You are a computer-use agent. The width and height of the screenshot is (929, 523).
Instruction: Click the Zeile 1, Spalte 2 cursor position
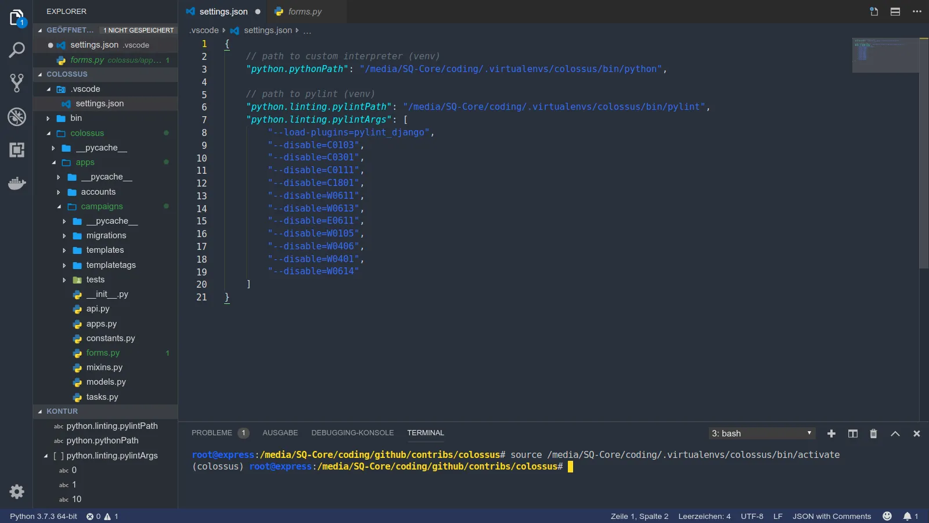click(640, 516)
